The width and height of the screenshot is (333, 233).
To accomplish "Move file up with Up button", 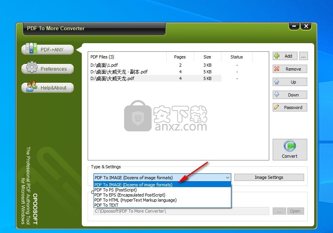I will click(290, 82).
